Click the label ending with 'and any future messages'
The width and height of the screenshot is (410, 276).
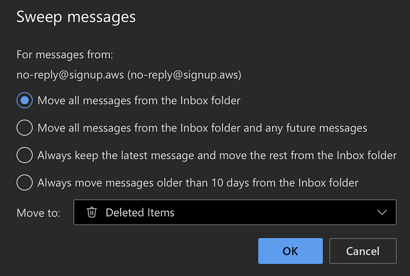(203, 128)
